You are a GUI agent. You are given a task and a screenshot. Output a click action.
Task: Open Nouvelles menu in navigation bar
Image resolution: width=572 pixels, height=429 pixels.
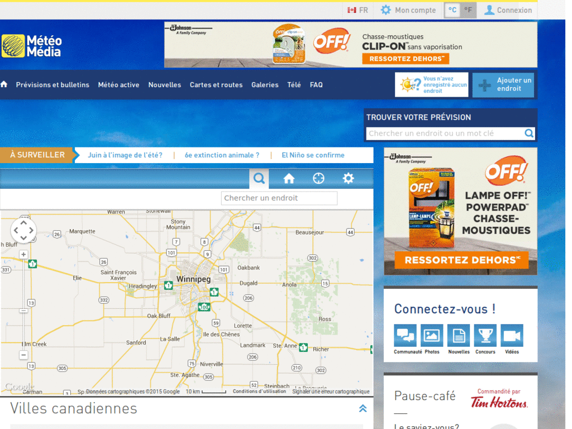pyautogui.click(x=165, y=85)
